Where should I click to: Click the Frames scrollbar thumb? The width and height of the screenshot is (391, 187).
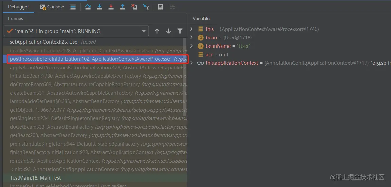click(x=185, y=77)
